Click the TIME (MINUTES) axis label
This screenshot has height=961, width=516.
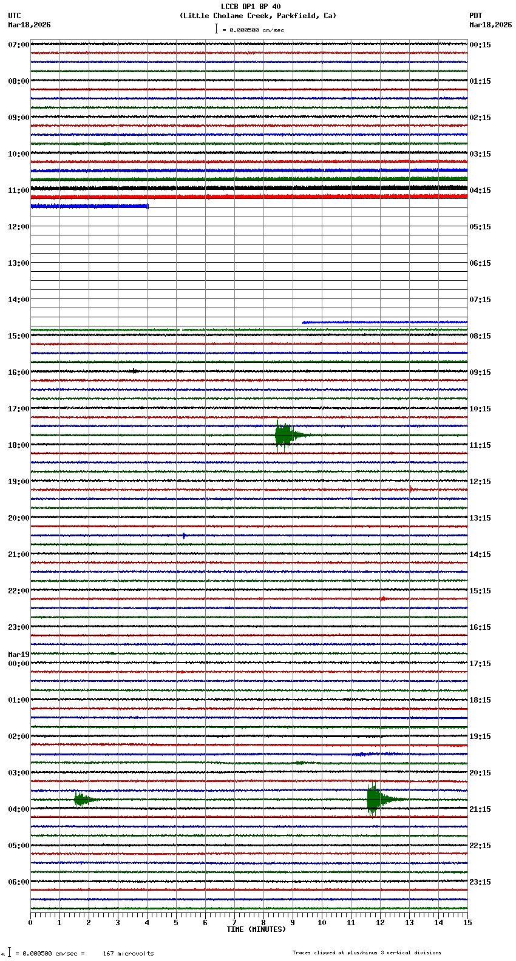coord(256,929)
